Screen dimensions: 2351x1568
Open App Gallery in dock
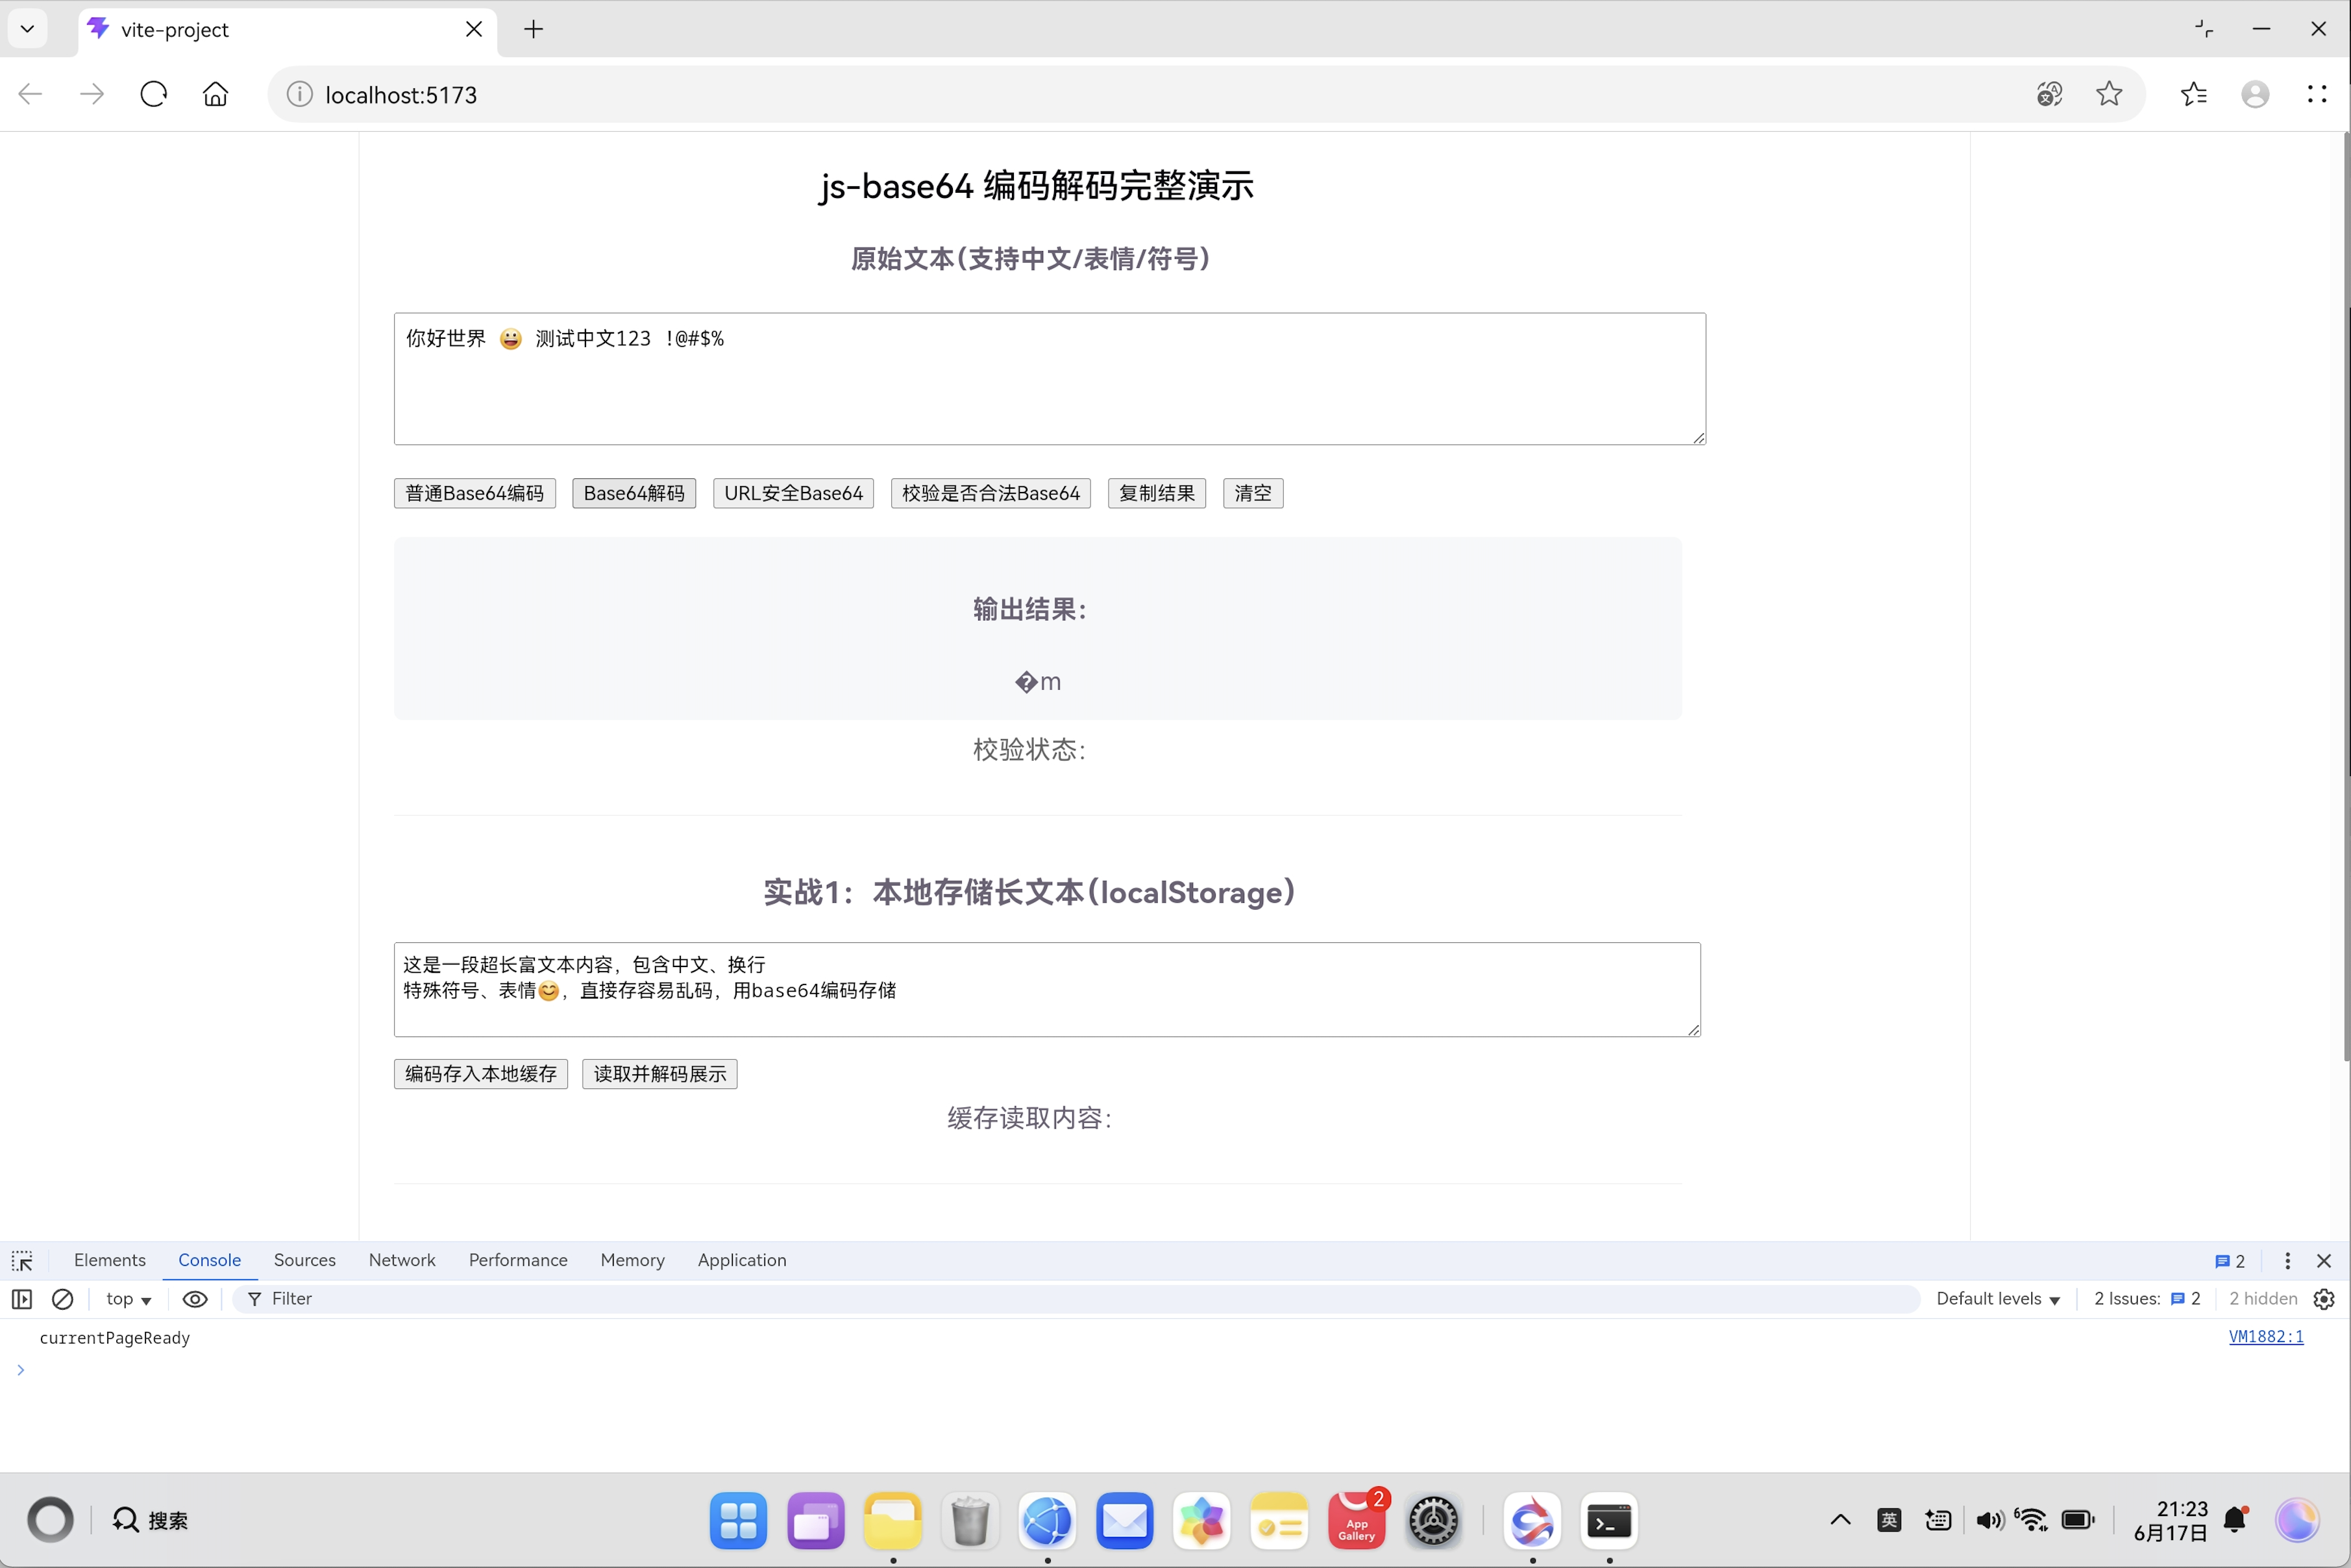(x=1356, y=1521)
